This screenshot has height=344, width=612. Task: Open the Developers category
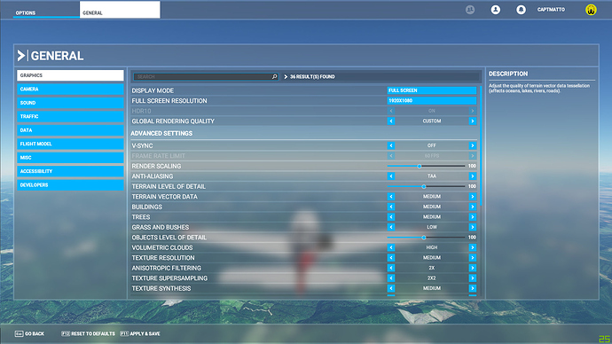(x=70, y=185)
